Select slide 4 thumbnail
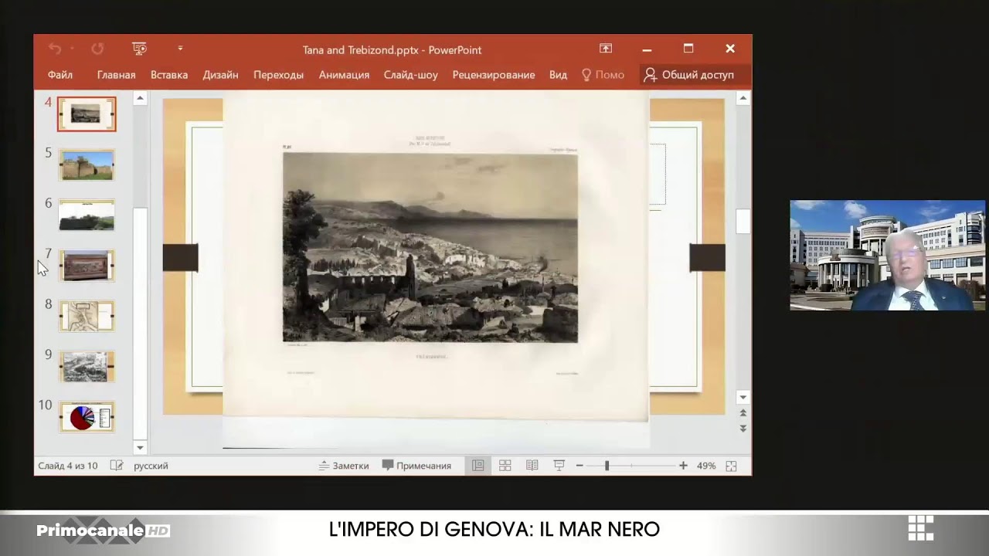The width and height of the screenshot is (989, 556). tap(87, 114)
